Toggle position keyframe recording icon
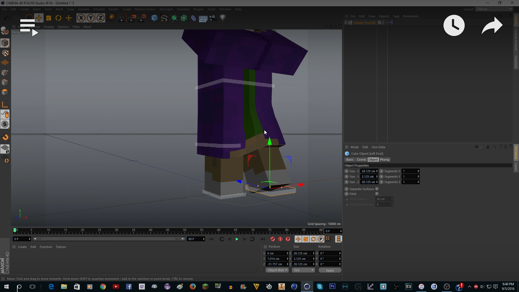Image resolution: width=519 pixels, height=292 pixels. coord(298,239)
